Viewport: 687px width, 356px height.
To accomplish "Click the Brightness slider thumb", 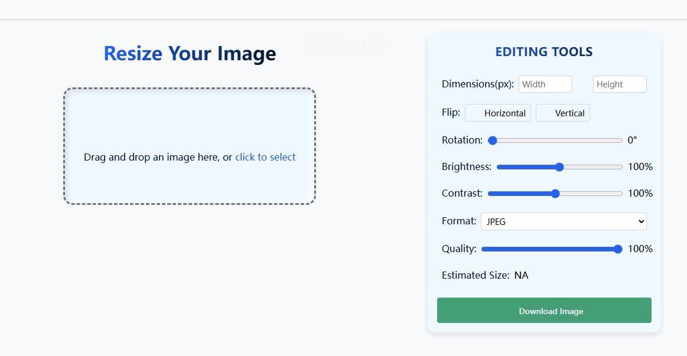I will pos(559,167).
